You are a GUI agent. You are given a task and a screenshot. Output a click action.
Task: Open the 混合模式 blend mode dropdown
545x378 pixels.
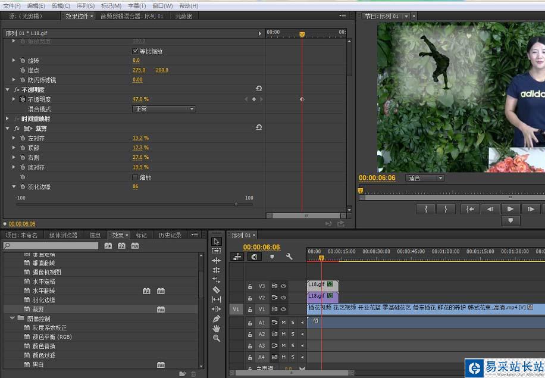tap(164, 109)
